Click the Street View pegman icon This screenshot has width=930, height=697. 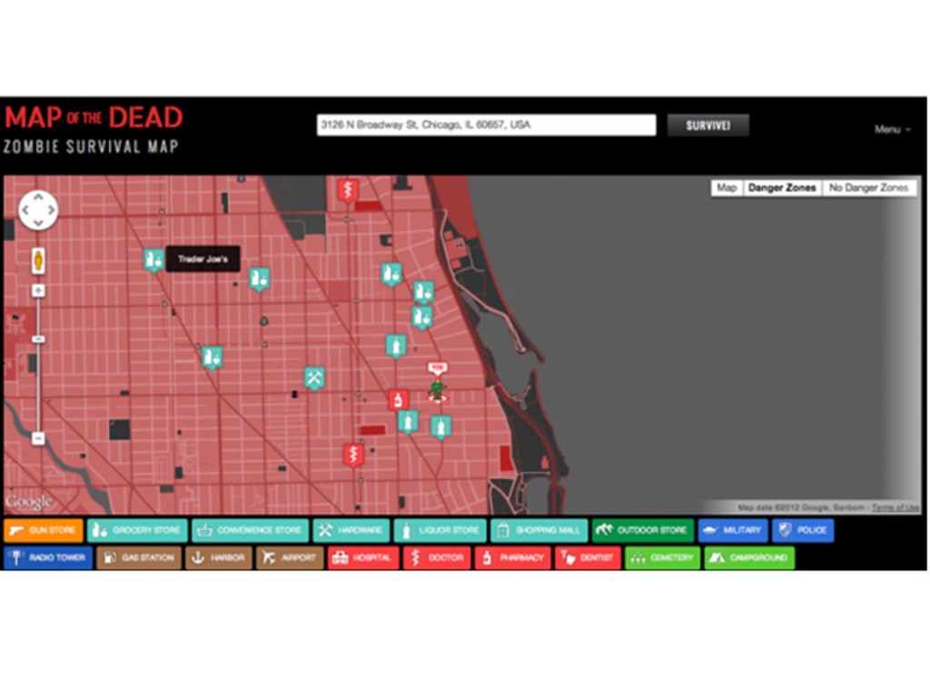[x=38, y=260]
